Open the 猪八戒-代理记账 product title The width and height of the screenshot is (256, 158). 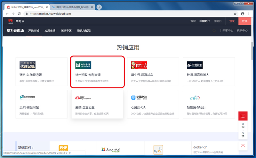[x=31, y=75]
